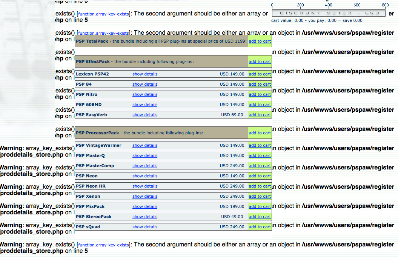
Task: Show details for PSP sQuad
Action: pyautogui.click(x=145, y=227)
